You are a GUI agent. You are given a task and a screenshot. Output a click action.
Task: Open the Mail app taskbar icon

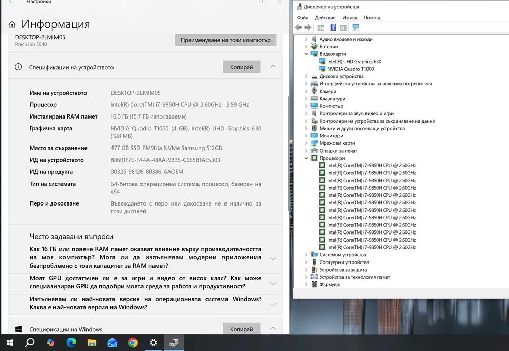pyautogui.click(x=112, y=342)
